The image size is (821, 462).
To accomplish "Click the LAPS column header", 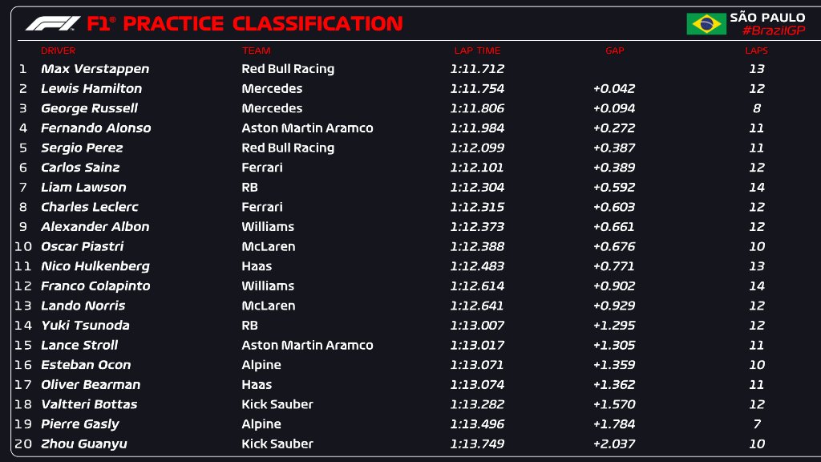I will pyautogui.click(x=756, y=51).
